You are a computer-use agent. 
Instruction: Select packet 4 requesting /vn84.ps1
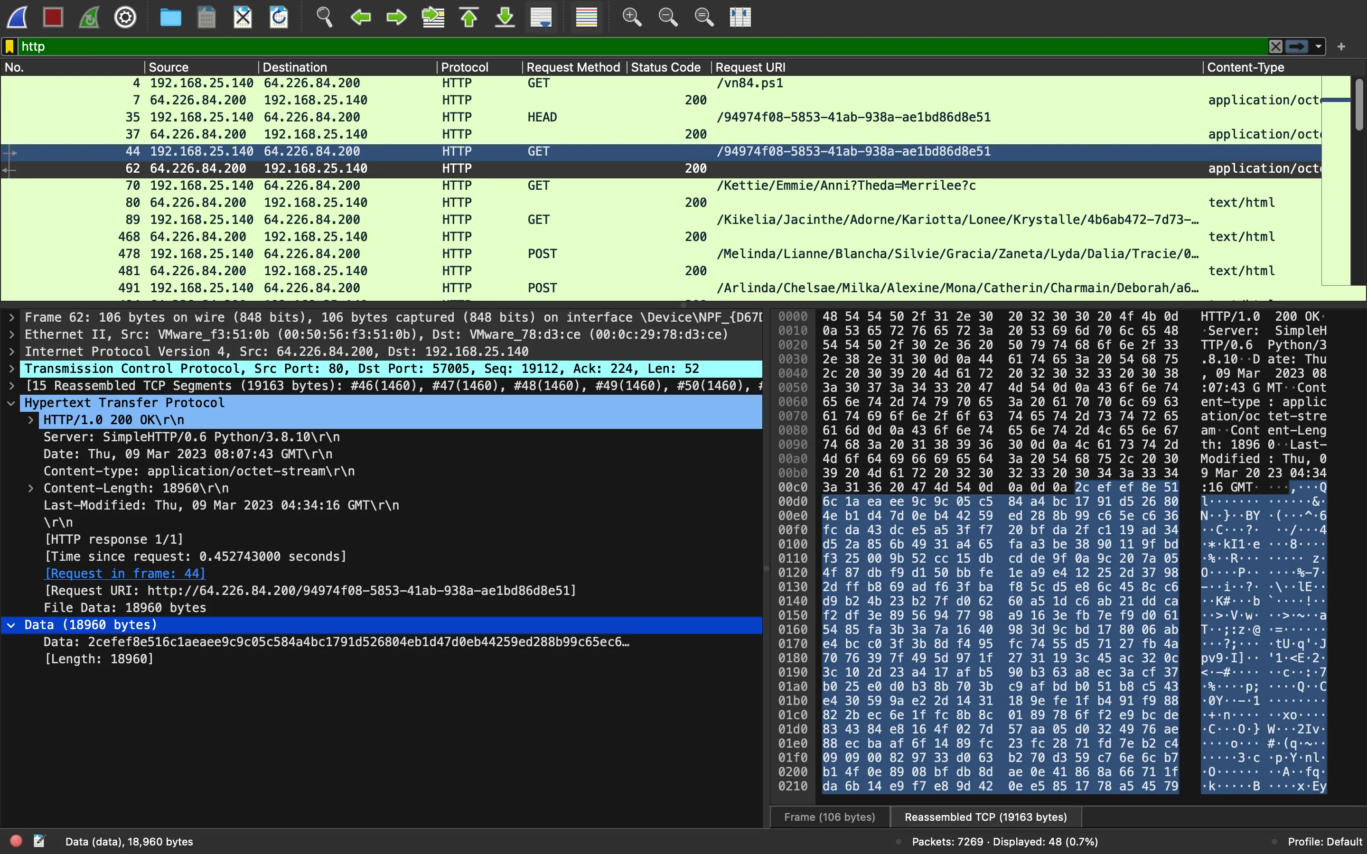click(x=661, y=83)
